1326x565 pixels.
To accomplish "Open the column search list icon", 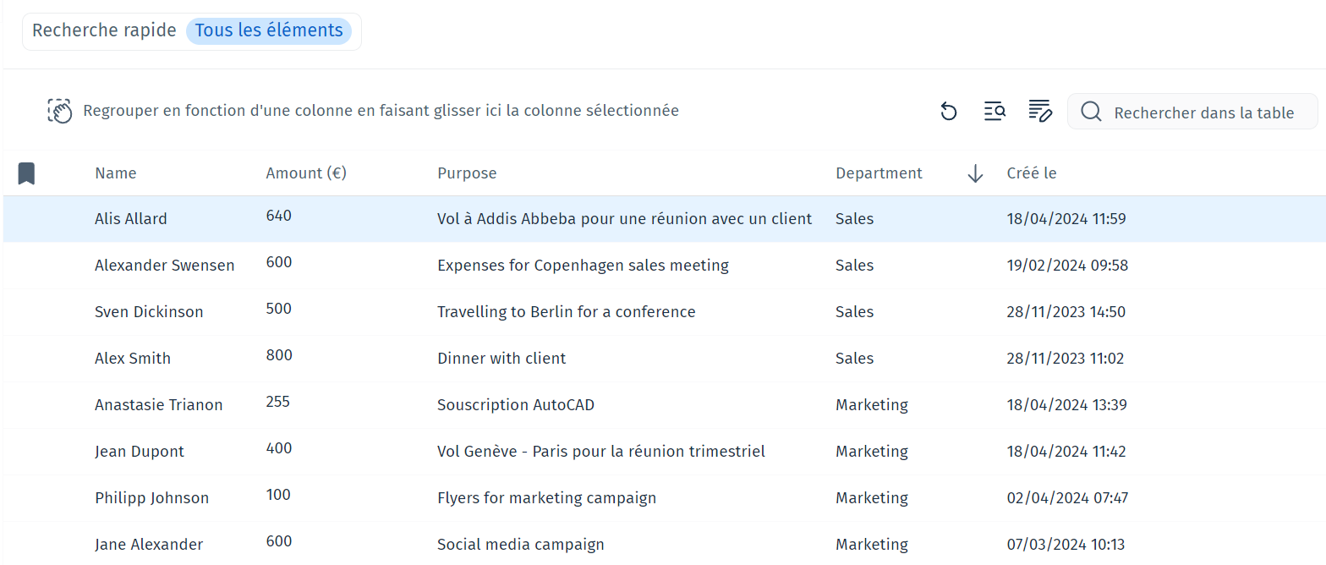I will [994, 112].
